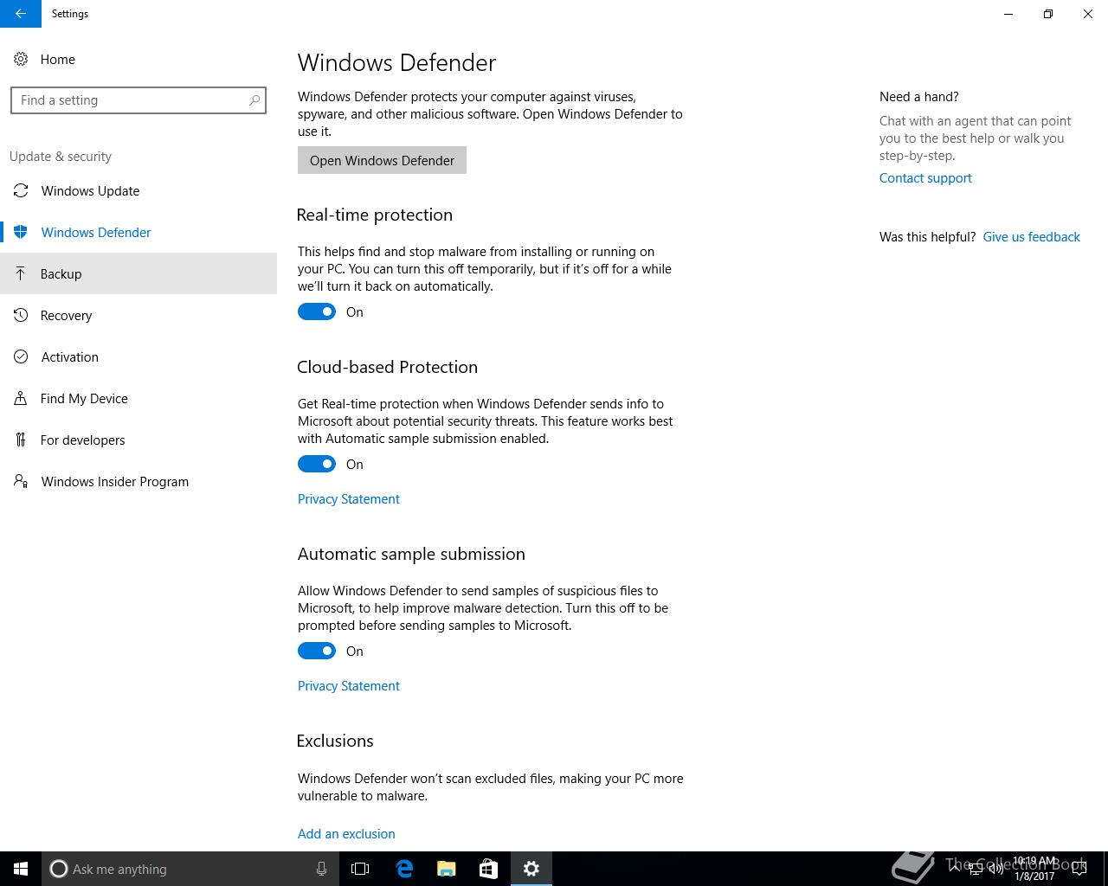Select Find My Device in sidebar
The image size is (1108, 886).
click(x=138, y=399)
